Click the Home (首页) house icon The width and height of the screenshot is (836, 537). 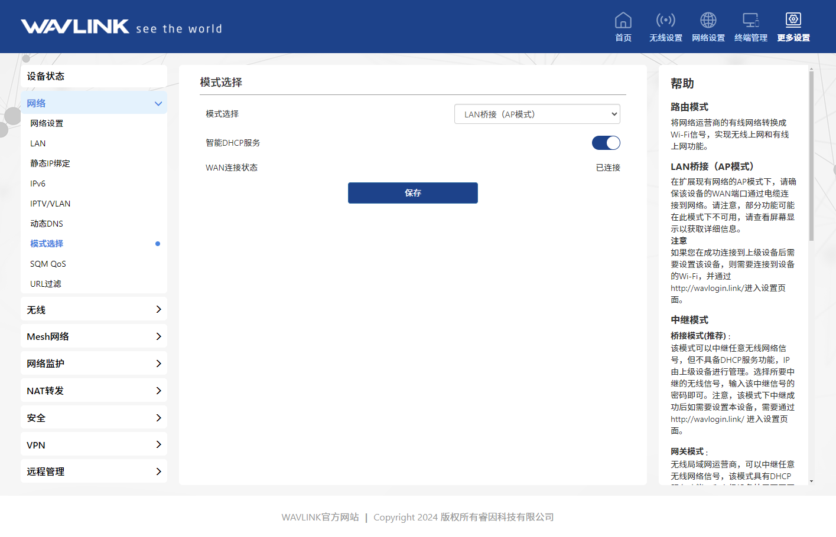[x=623, y=21]
